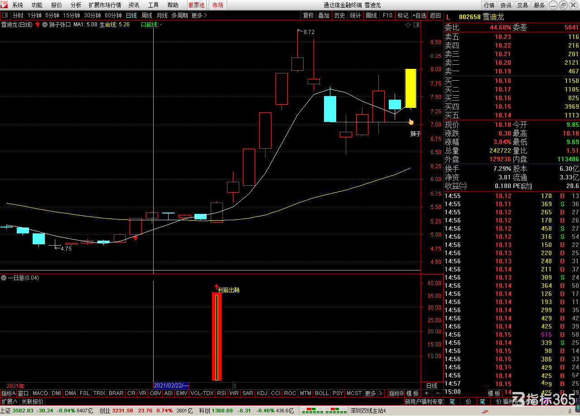Click the 价 tab at bottom right

tap(468, 401)
